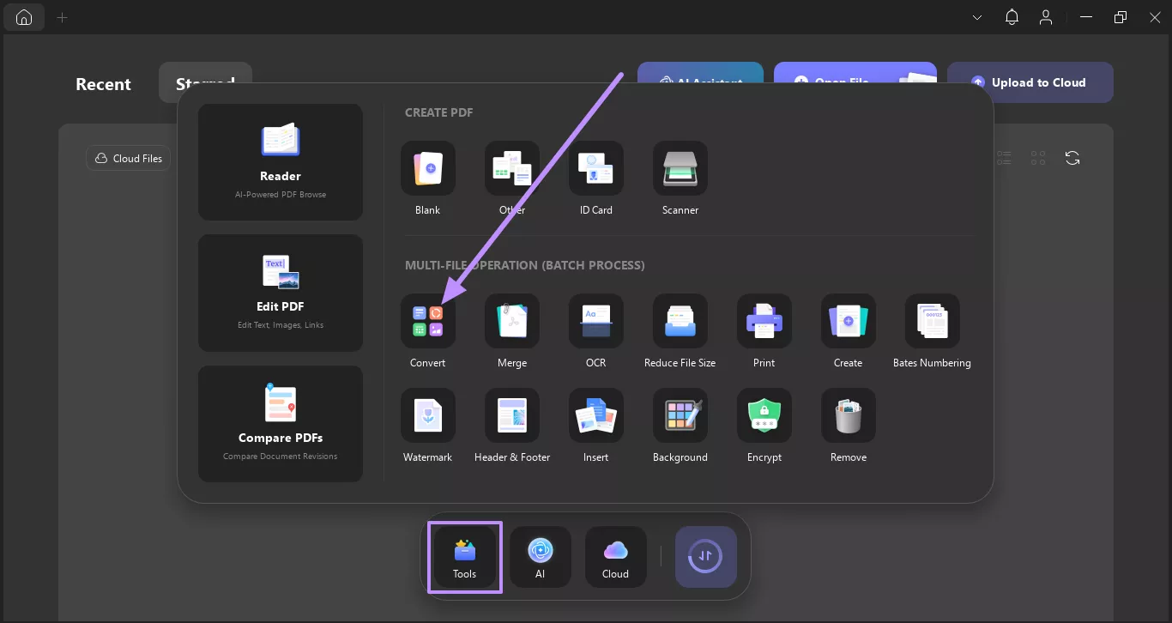Screen dimensions: 1172x623
Task: Switch to the Starred tab
Action: (205, 83)
